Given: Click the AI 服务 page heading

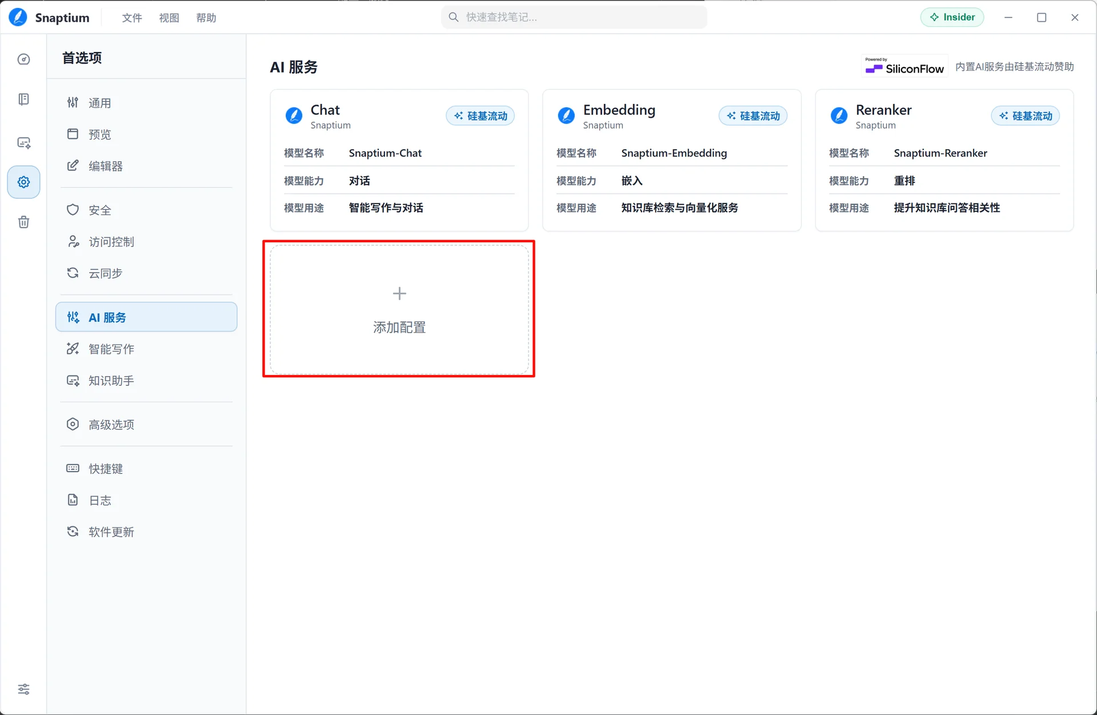Looking at the screenshot, I should pos(294,67).
